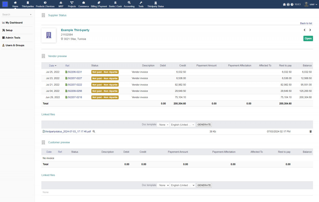Preview thirdpartystatus PDF with magnifier icon
The image size is (319, 202).
94,132
